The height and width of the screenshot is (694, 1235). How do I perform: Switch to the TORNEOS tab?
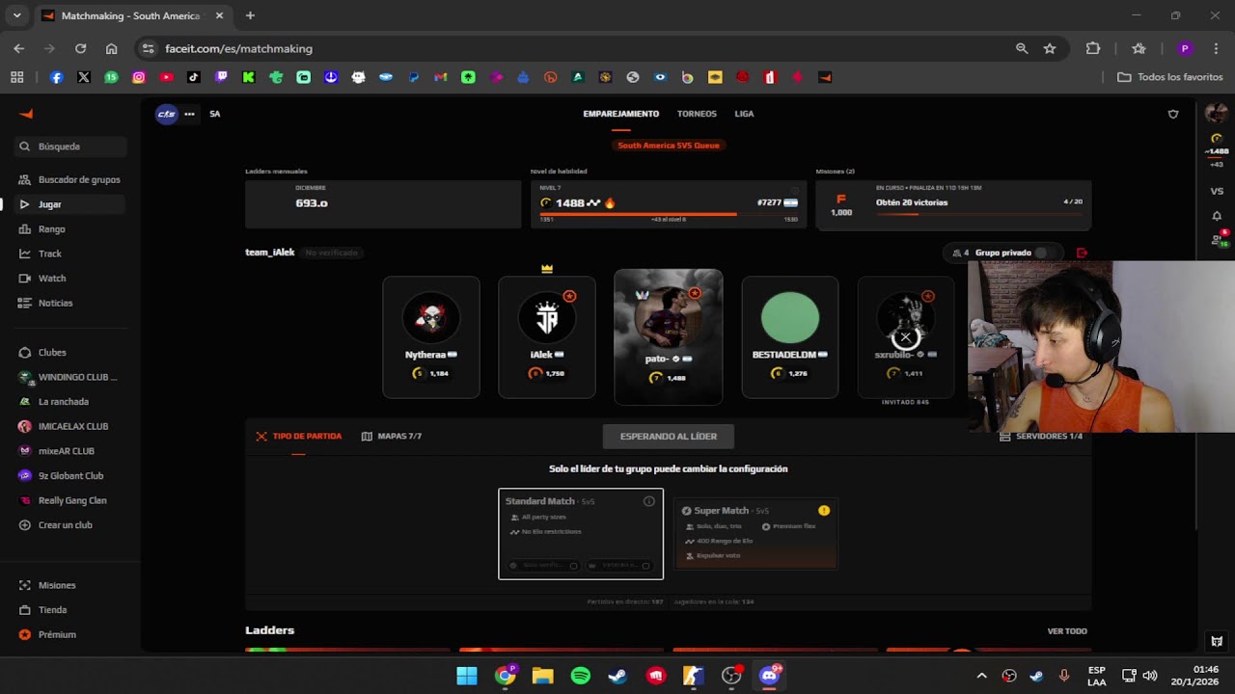[x=697, y=114]
